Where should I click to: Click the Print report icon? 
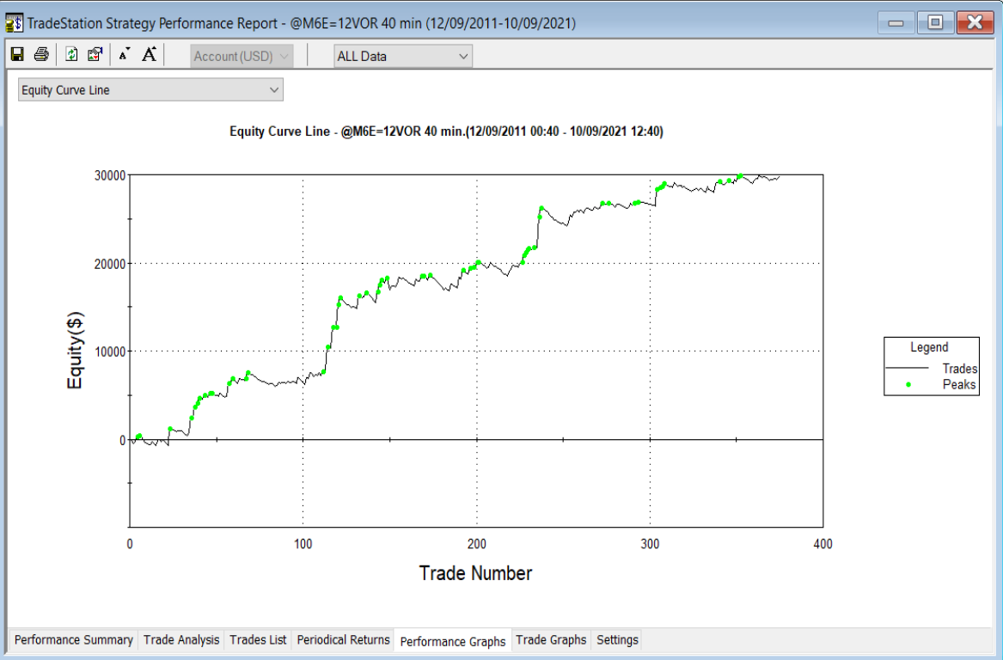41,54
